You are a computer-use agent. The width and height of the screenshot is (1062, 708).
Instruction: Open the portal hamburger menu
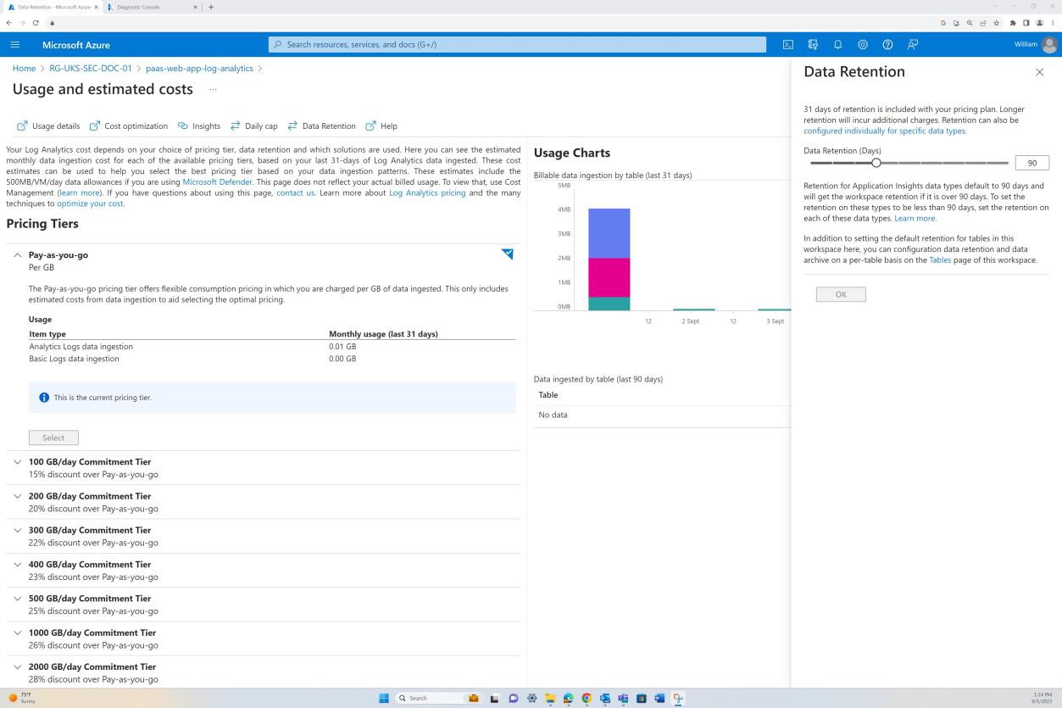[14, 44]
